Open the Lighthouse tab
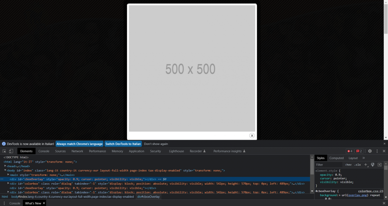This screenshot has height=206, width=388. pyautogui.click(x=177, y=151)
